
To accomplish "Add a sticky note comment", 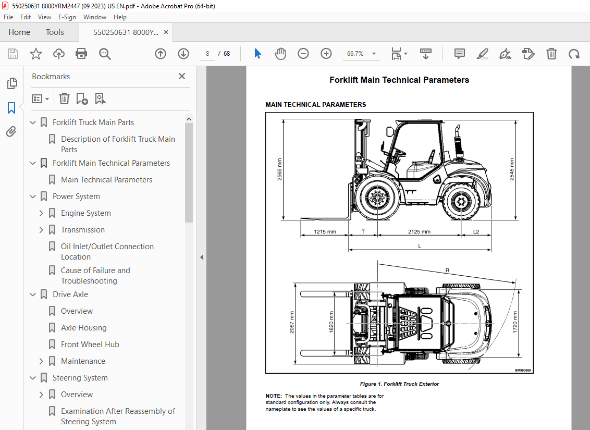I will tap(459, 54).
